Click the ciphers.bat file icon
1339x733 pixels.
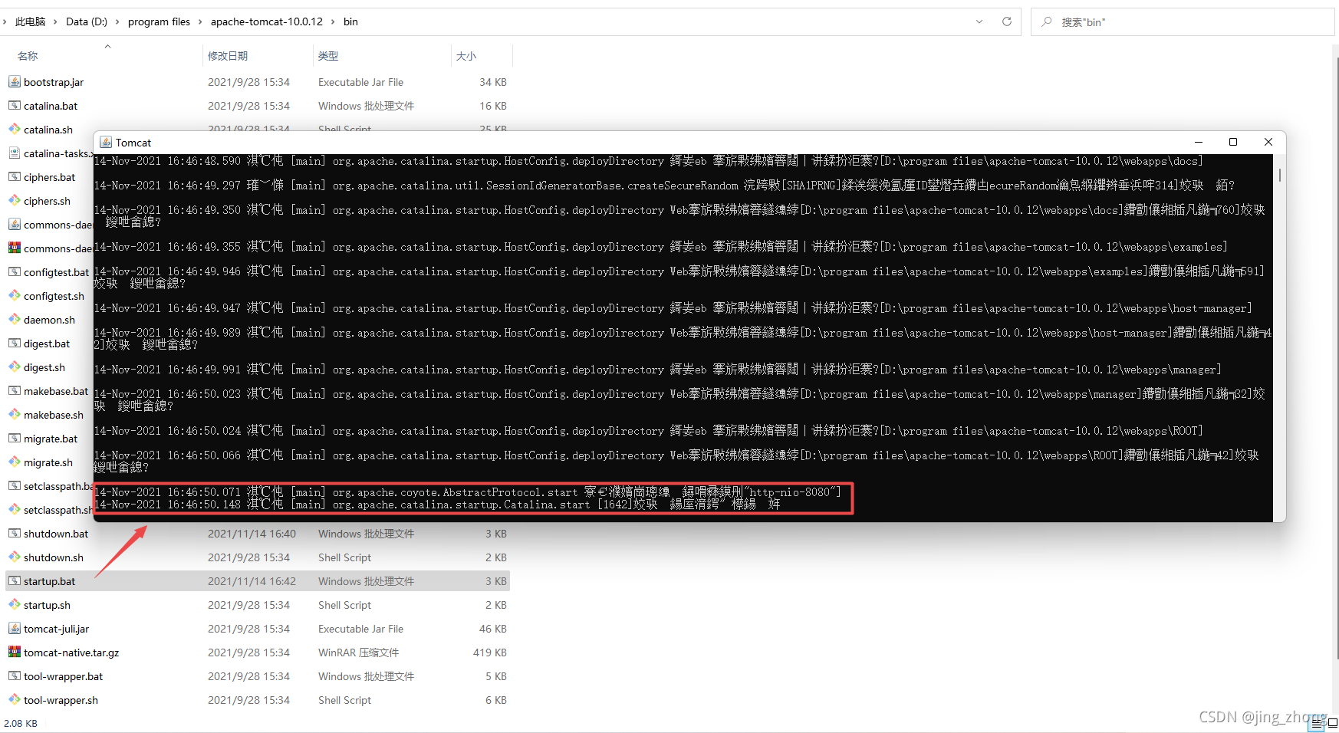click(x=15, y=177)
